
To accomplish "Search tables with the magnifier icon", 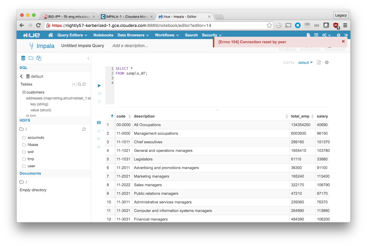I will tap(79, 84).
